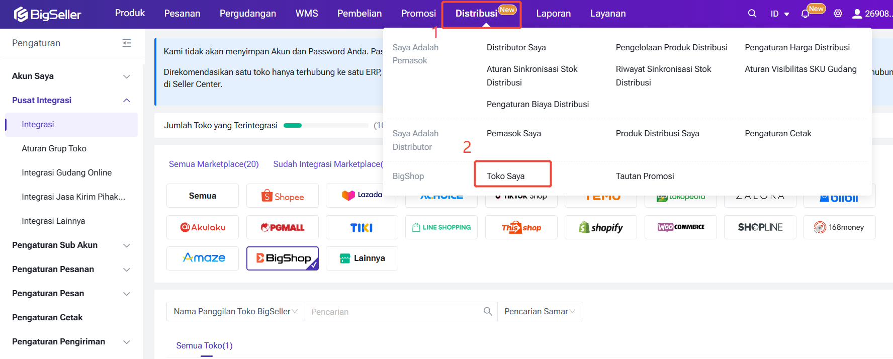This screenshot has height=359, width=893.
Task: Click the user account profile icon
Action: coord(857,14)
